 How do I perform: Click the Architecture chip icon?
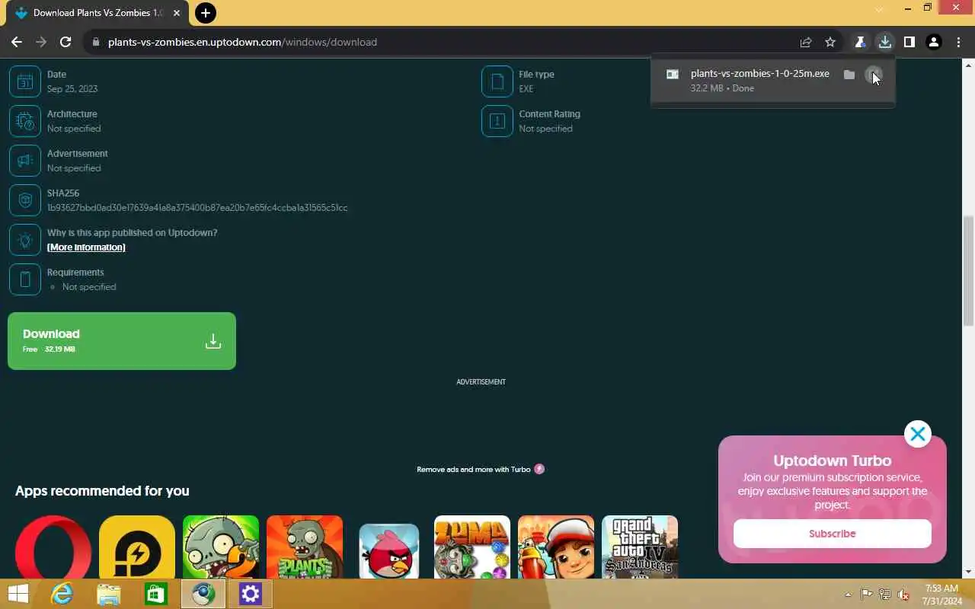coord(24,121)
